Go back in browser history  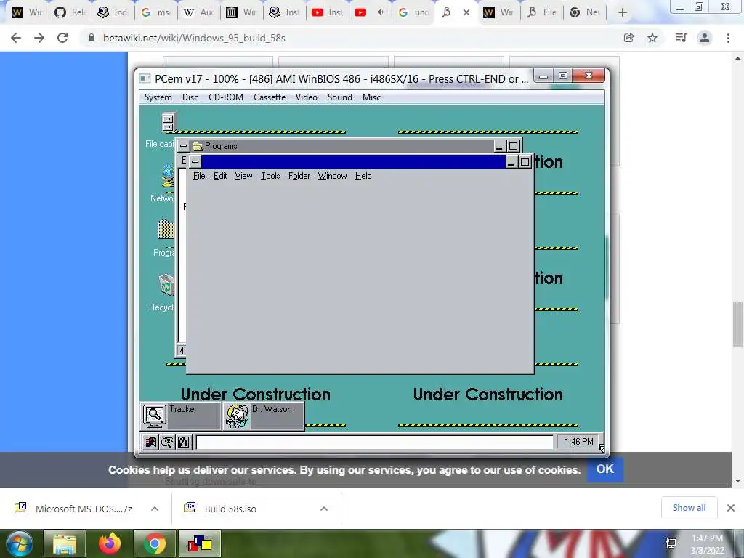pos(16,38)
